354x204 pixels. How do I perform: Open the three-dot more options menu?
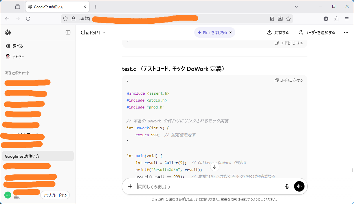point(346,33)
